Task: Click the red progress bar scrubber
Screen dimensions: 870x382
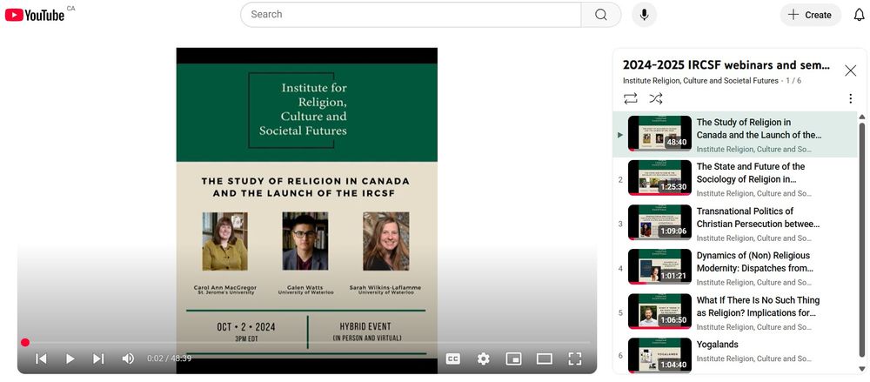Action: click(x=25, y=343)
